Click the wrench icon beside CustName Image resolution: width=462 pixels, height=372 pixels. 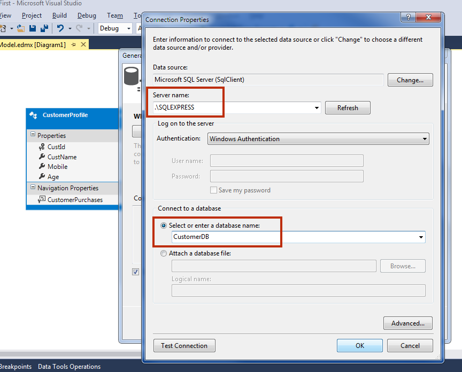[x=42, y=157]
